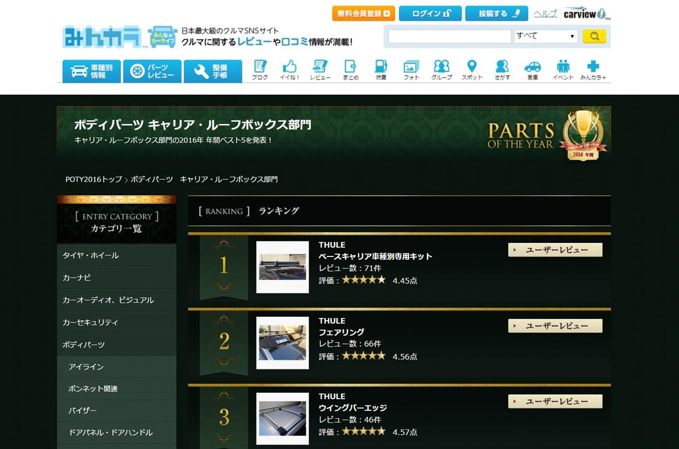
Task: Open ユーザーレビュー for ウイングバーエッジ
Action: [x=555, y=401]
